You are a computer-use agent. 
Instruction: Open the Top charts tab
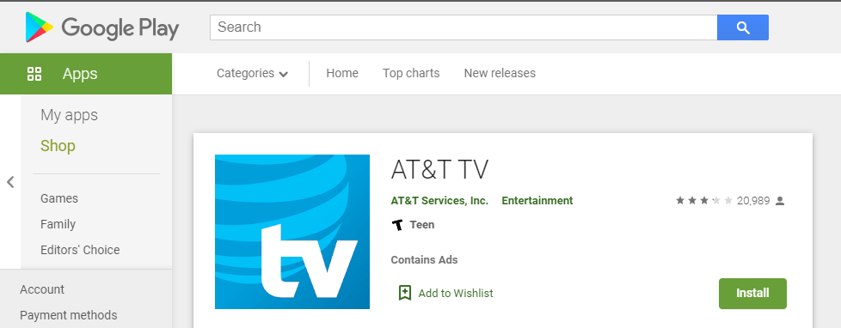[x=411, y=74]
